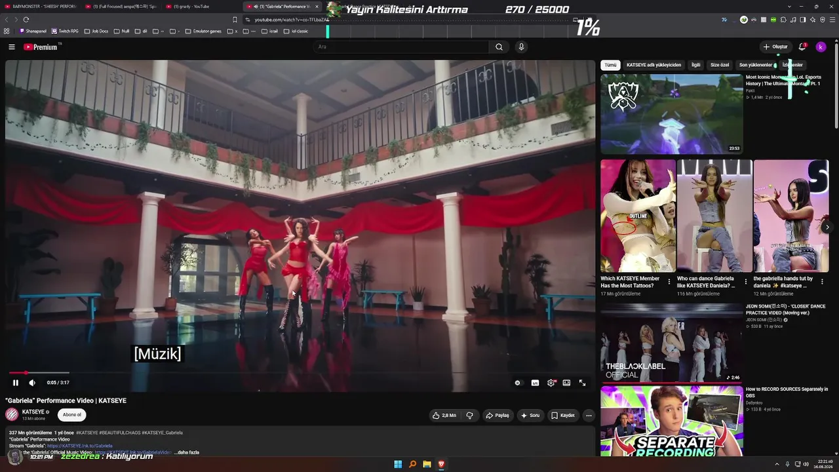
Task: Go back in browser history
Action: [6, 20]
